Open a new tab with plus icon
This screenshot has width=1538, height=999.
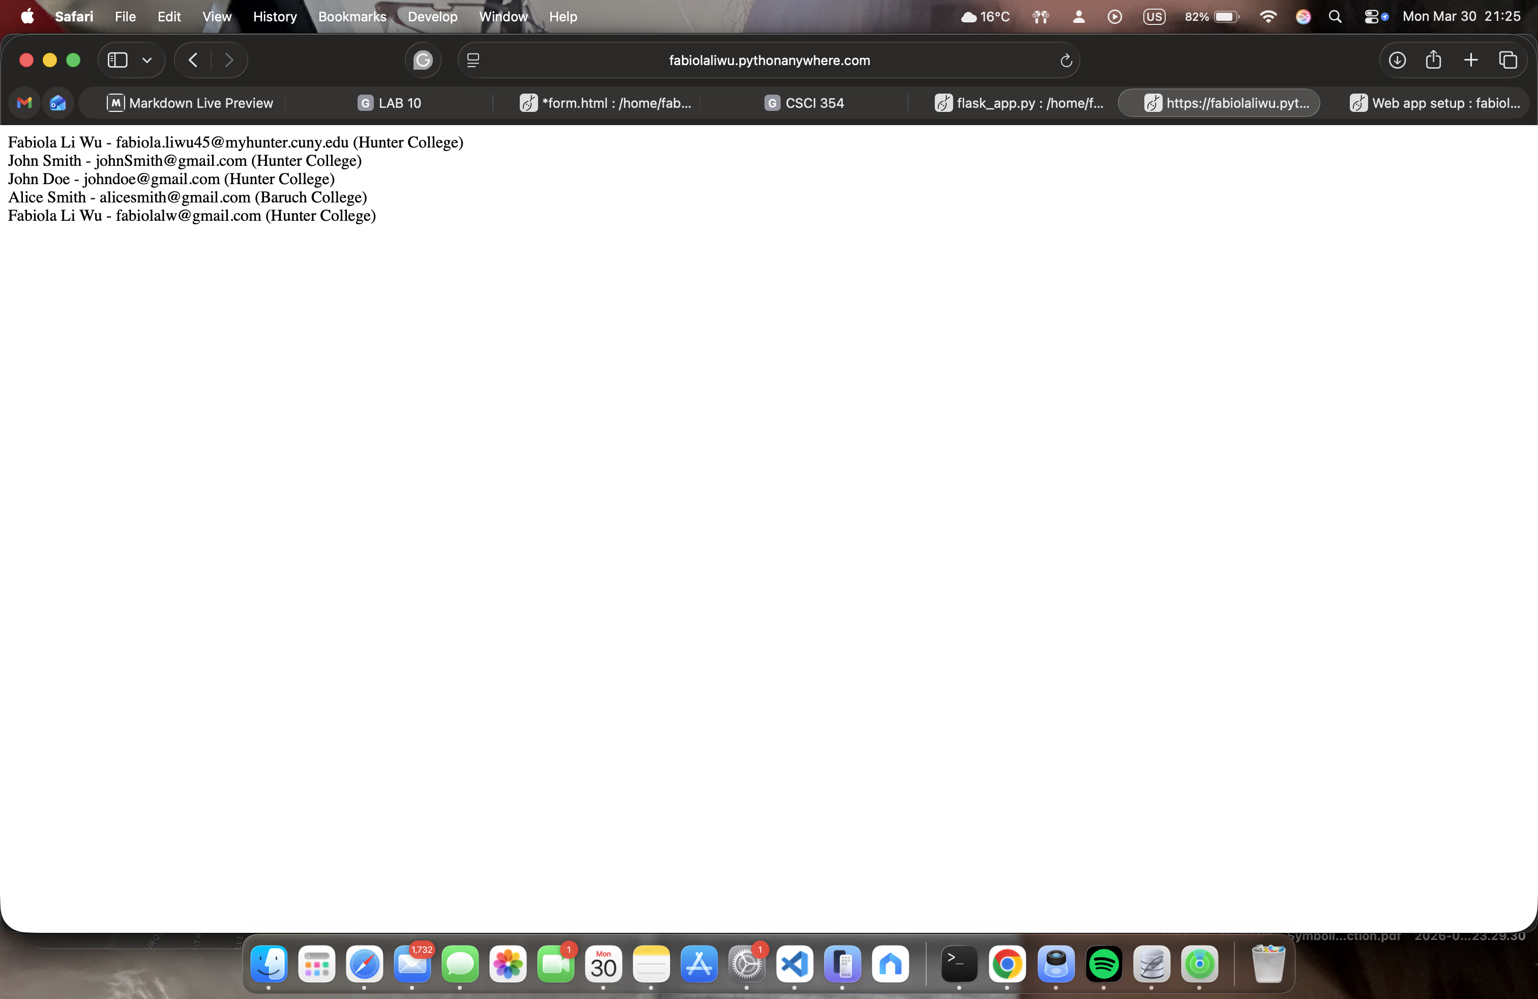tap(1471, 60)
